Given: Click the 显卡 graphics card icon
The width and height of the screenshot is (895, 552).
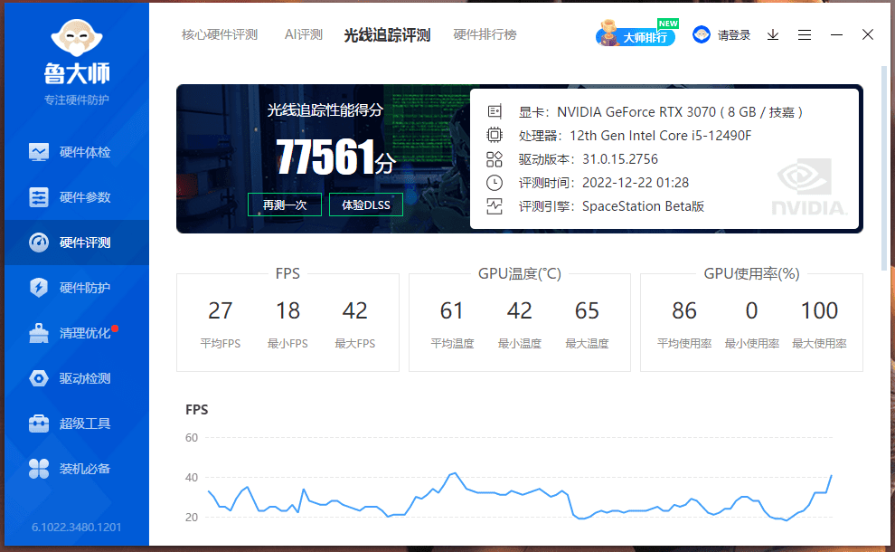Looking at the screenshot, I should [495, 111].
